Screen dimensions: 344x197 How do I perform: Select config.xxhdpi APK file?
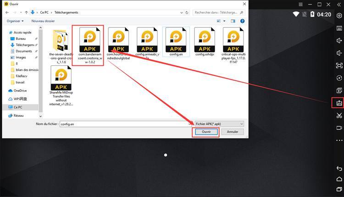[205, 42]
